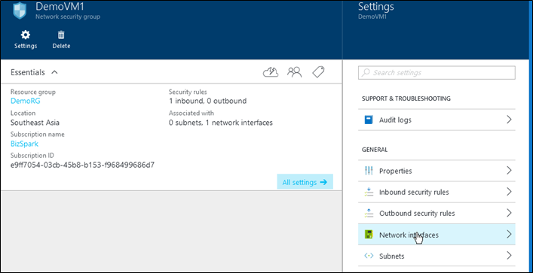Collapse the Essentials section chevron

(x=54, y=72)
